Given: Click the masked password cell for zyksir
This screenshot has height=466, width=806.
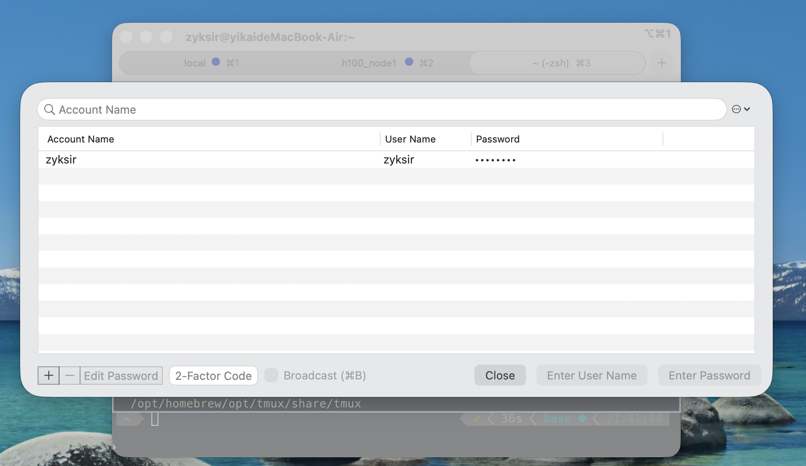Looking at the screenshot, I should (495, 160).
